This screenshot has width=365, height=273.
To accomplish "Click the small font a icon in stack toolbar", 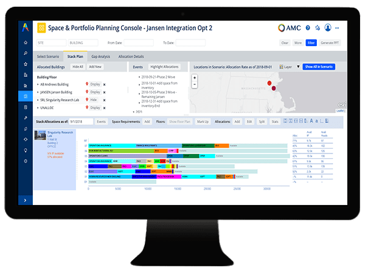I will (x=316, y=121).
